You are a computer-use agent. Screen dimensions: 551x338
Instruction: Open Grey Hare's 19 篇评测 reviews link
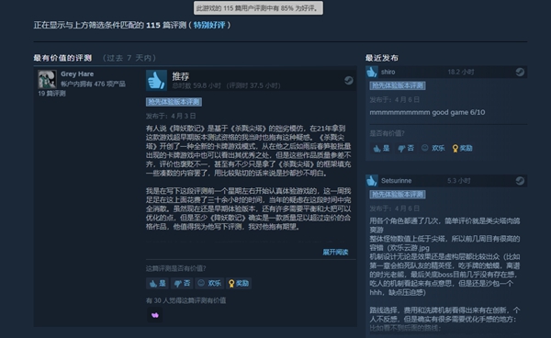pos(51,94)
